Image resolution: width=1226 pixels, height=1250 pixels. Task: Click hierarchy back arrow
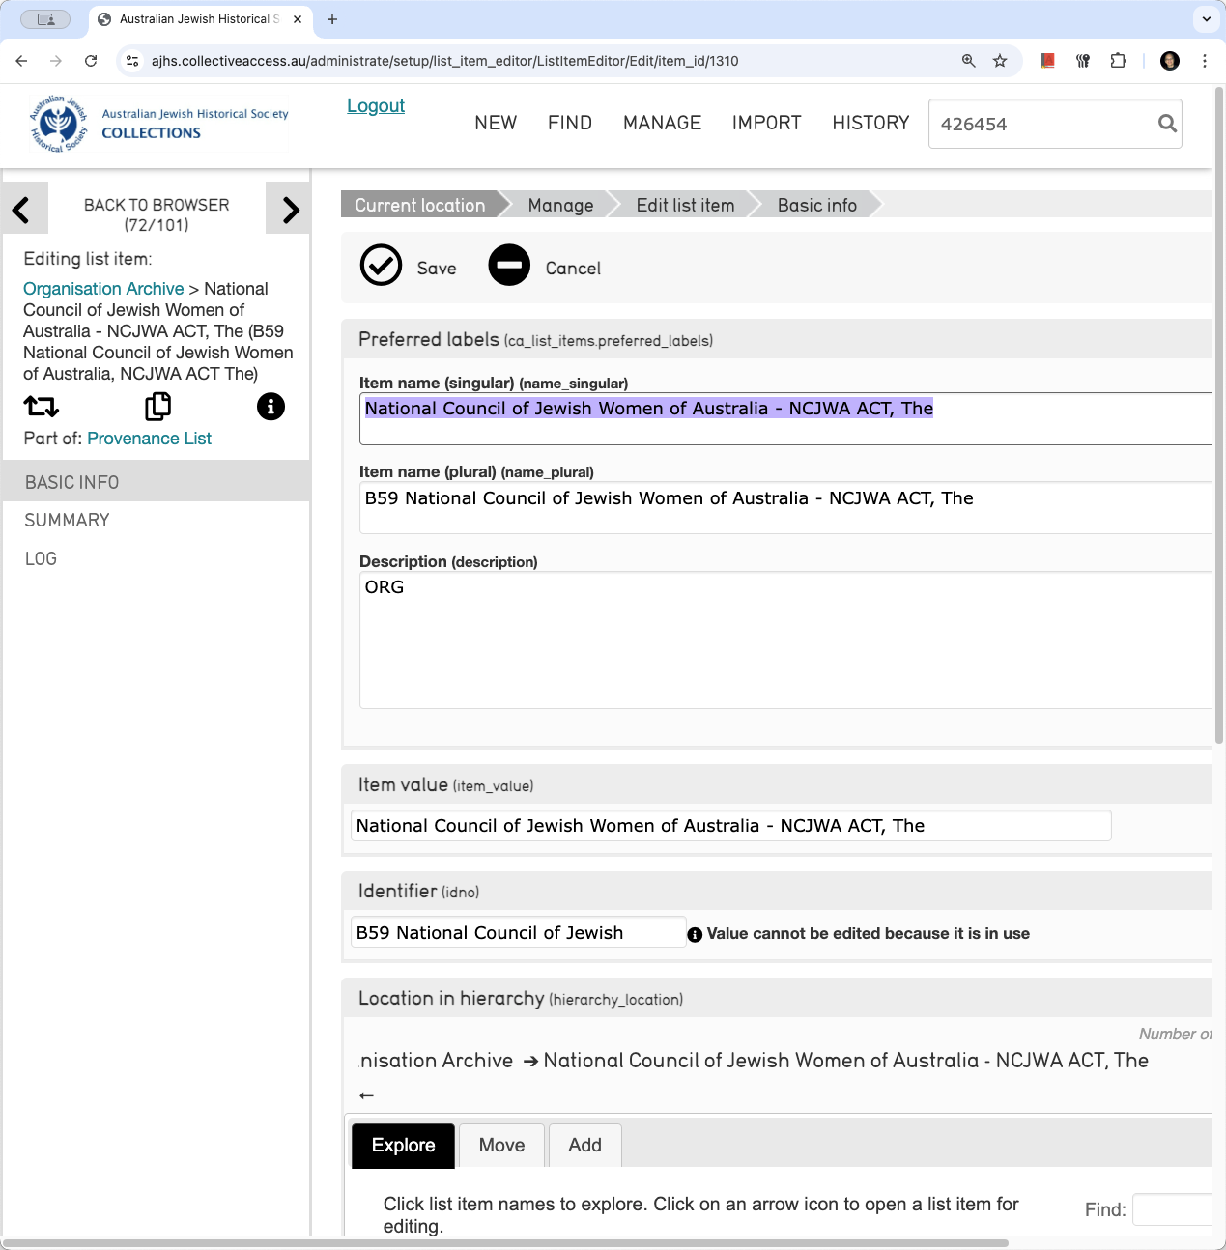click(366, 1095)
